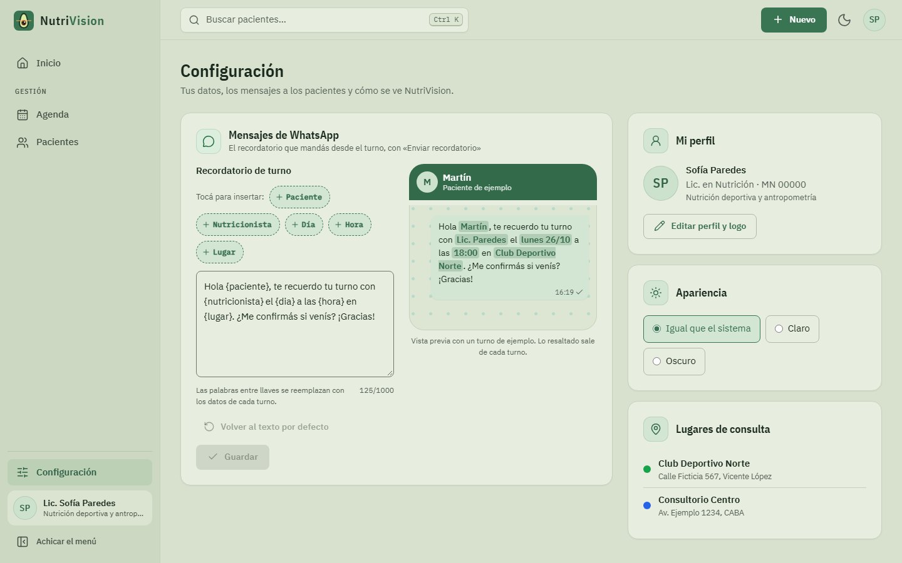Click the Martín M avatar in preview
The width and height of the screenshot is (902, 563).
[427, 182]
